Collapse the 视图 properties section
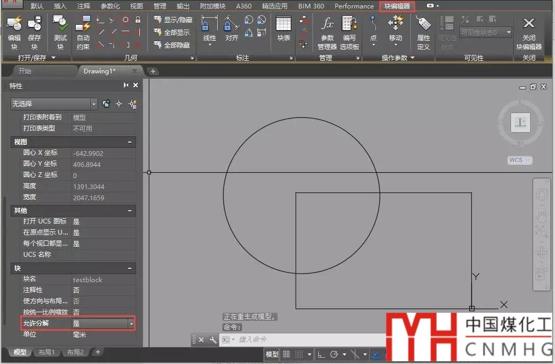 click(x=130, y=142)
